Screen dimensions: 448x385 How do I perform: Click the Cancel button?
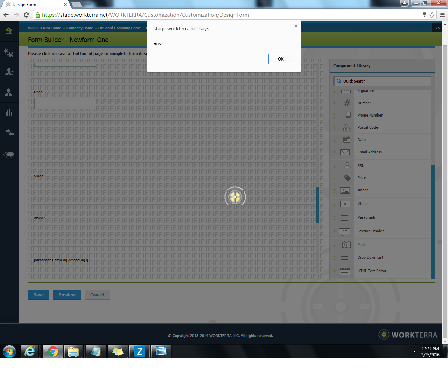point(97,295)
